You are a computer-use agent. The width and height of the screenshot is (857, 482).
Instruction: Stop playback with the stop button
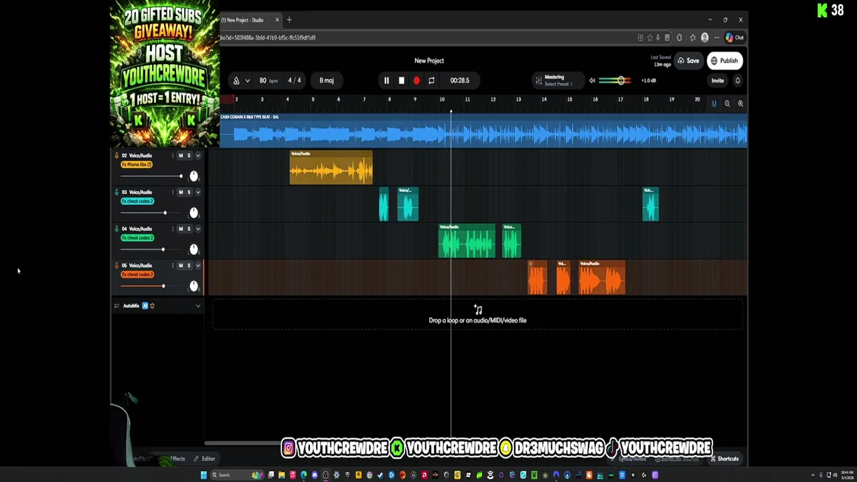(x=401, y=80)
